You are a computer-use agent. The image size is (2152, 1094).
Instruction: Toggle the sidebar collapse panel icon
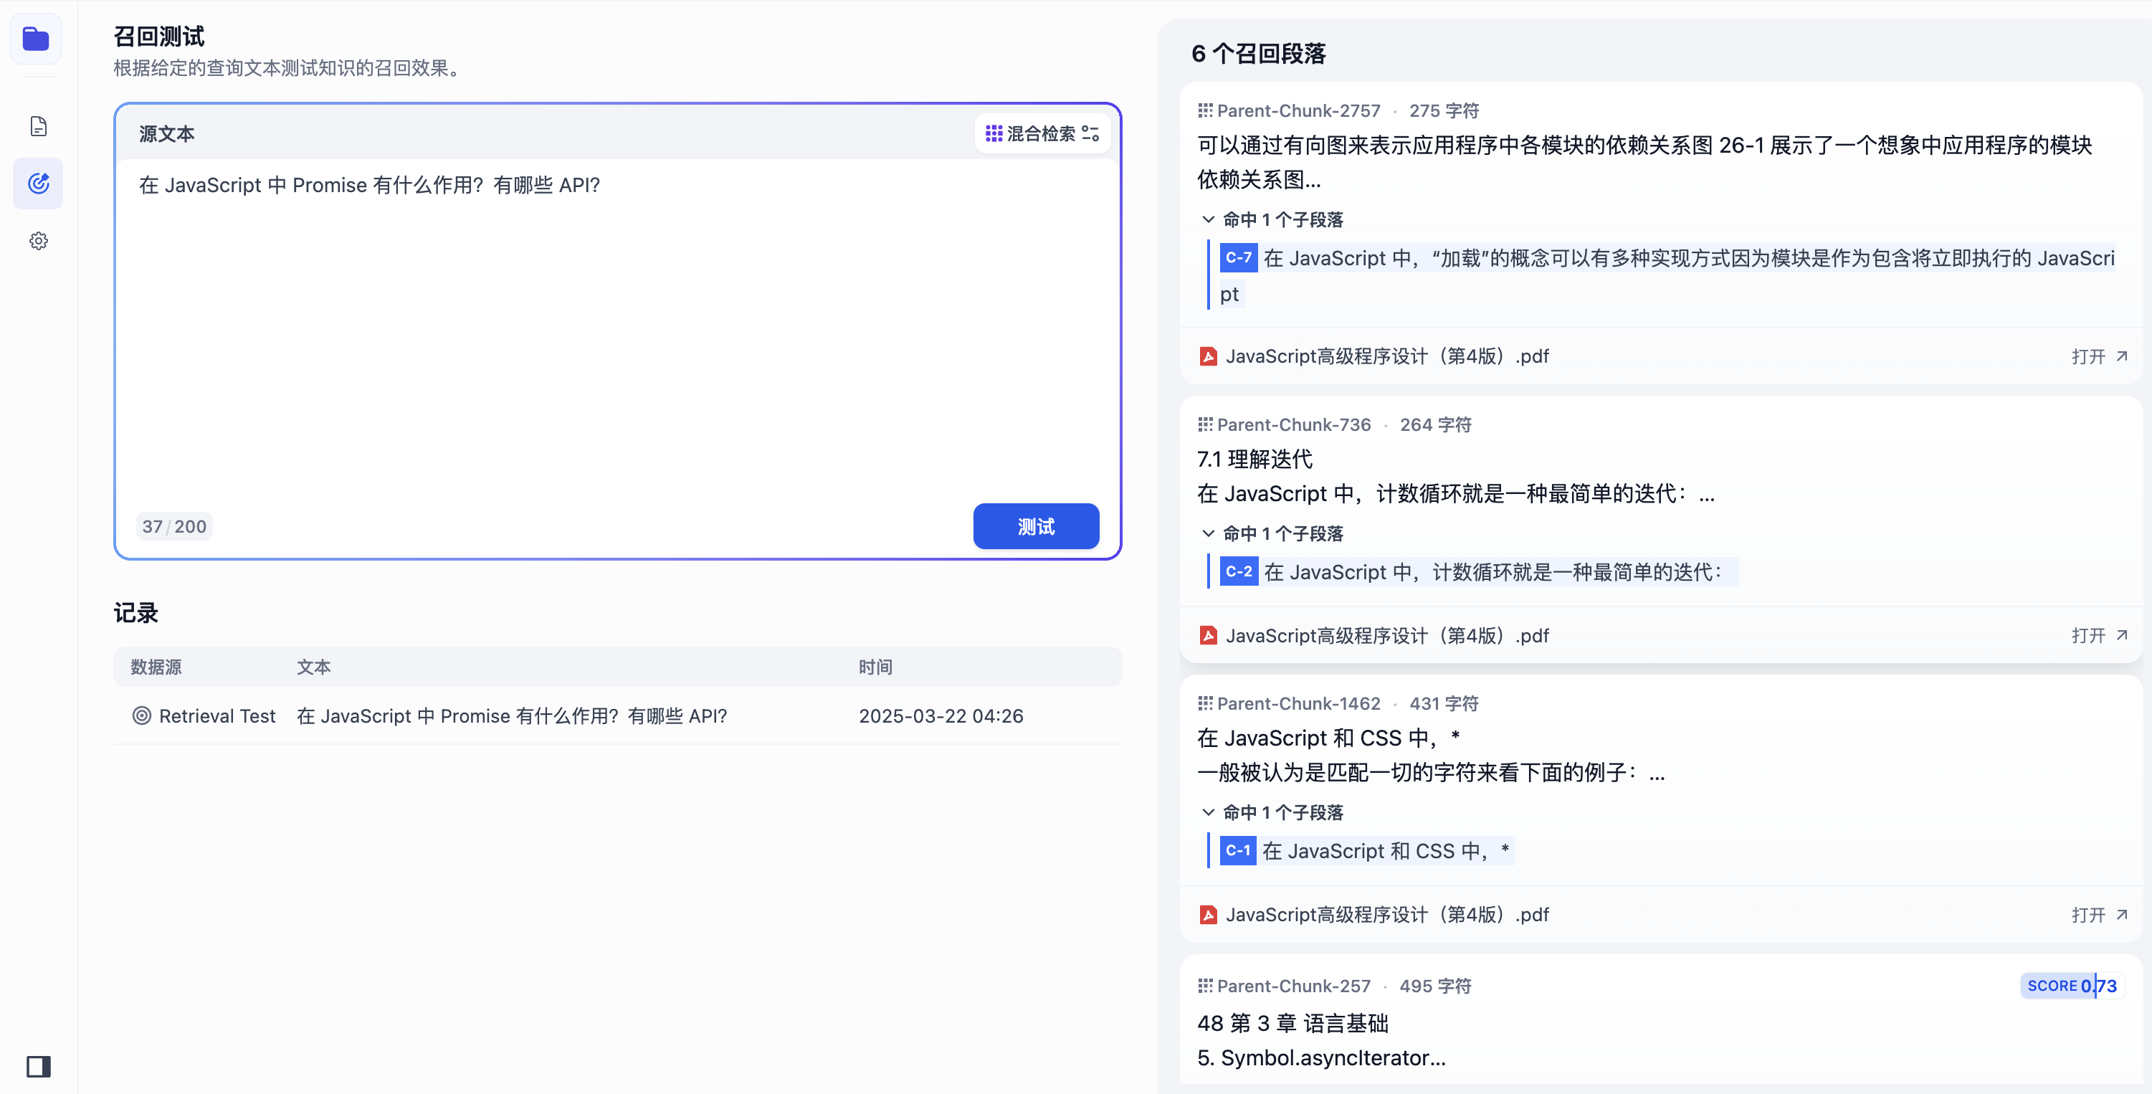(39, 1065)
